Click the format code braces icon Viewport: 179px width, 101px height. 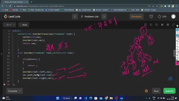click(x=151, y=25)
